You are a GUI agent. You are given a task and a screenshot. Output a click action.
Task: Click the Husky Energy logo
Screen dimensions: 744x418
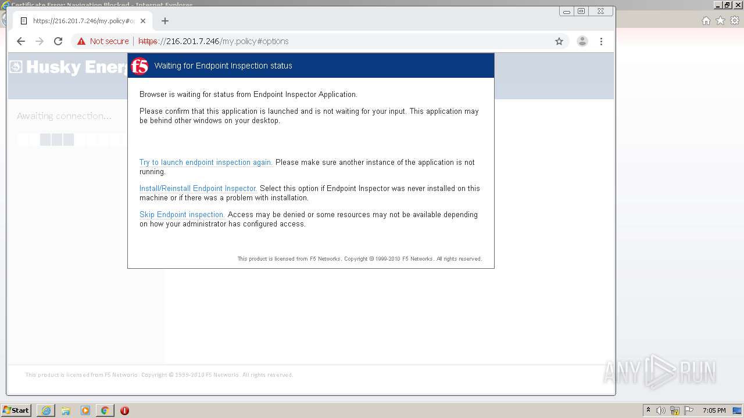point(69,67)
